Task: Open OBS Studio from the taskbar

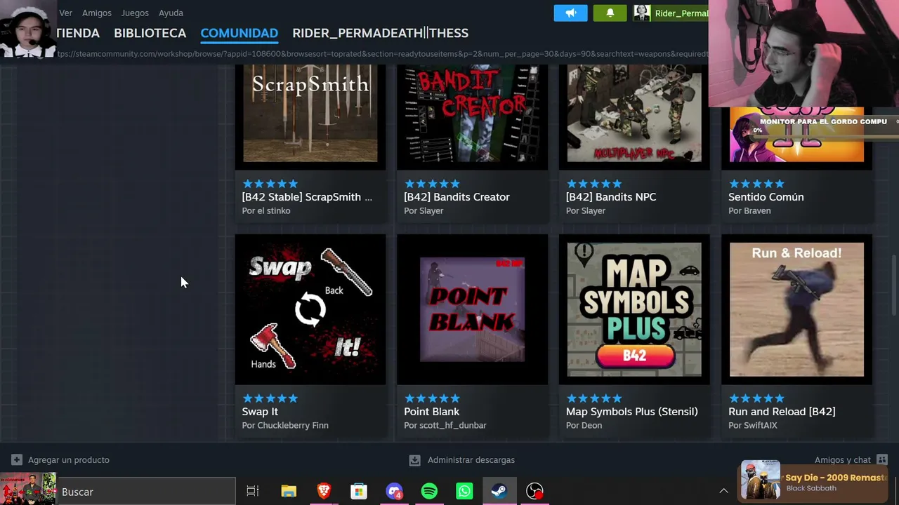Action: (535, 492)
